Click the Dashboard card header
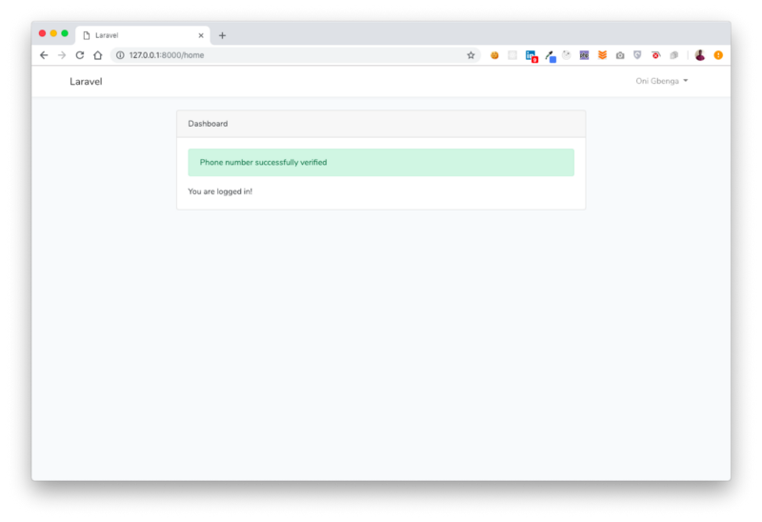Viewport: 762px width, 522px height. tap(381, 124)
